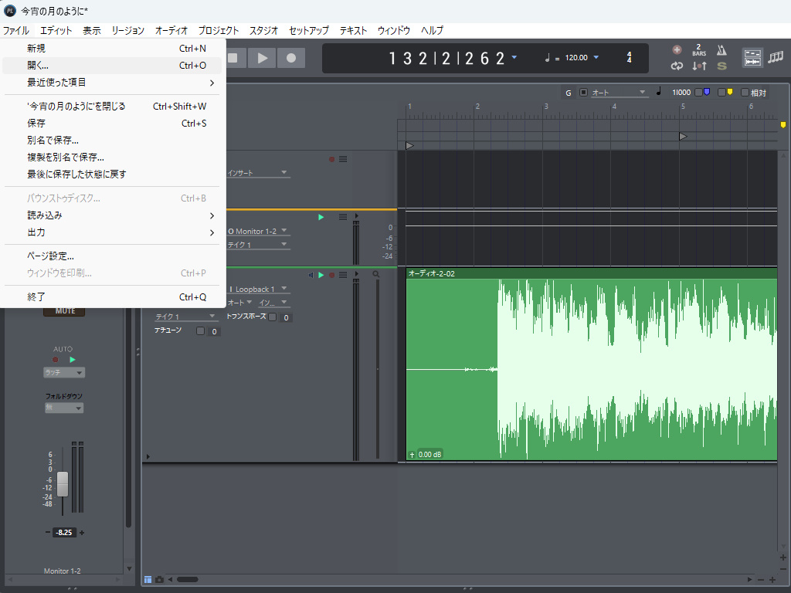Choose 開く... from the File menu
791x593 pixels.
(x=38, y=66)
